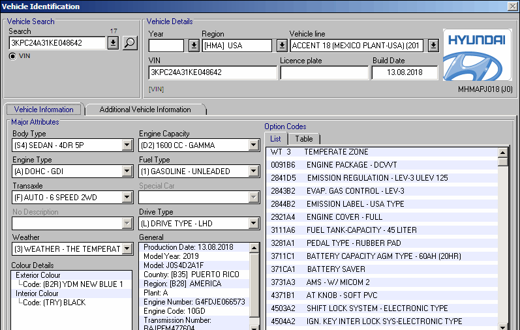
Task: Open the Region dropdown showing USA
Action: [281, 46]
